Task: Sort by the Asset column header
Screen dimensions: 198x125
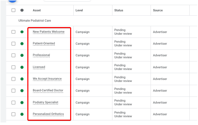Action: (x=37, y=10)
